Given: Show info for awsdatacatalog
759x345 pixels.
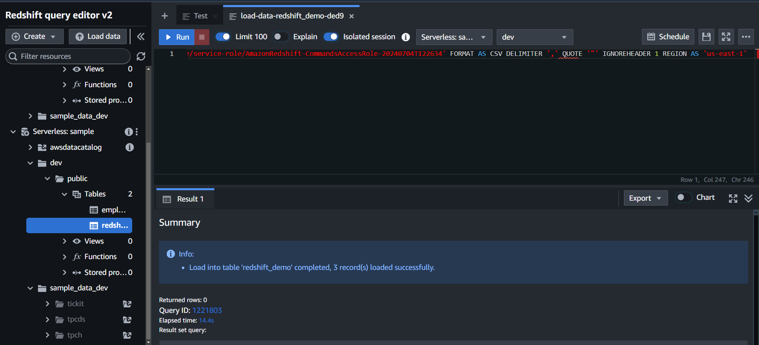Looking at the screenshot, I should (130, 147).
